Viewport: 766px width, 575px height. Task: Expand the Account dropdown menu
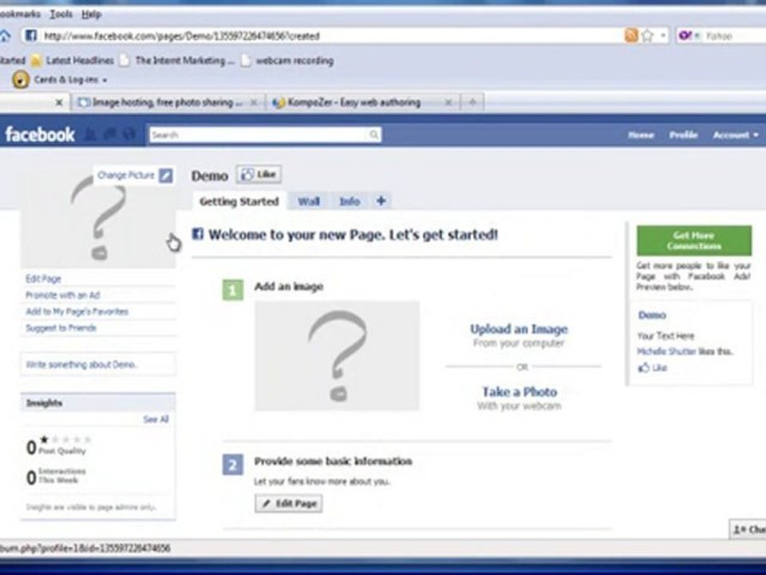(735, 135)
